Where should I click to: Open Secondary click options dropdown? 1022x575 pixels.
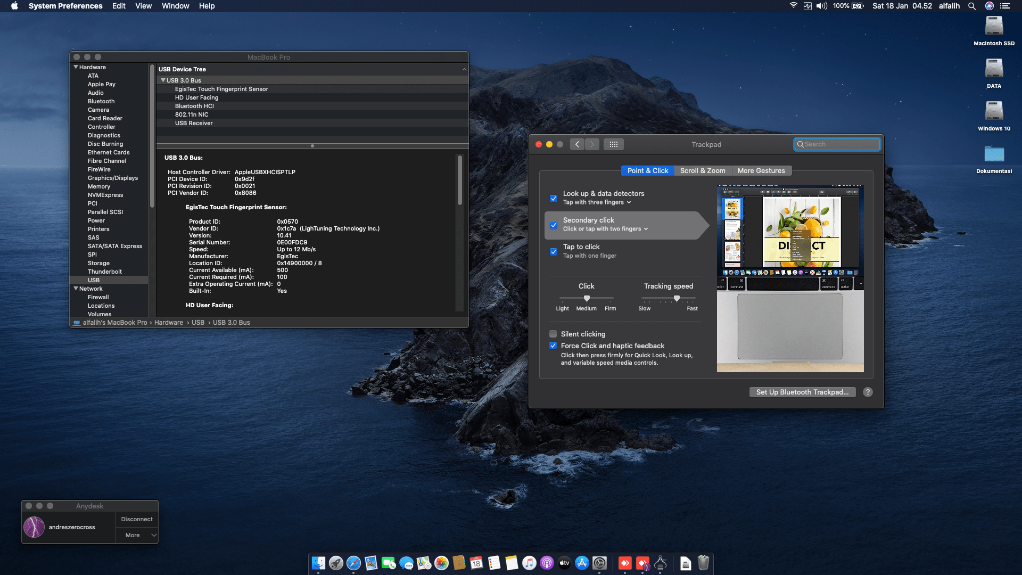[605, 229]
